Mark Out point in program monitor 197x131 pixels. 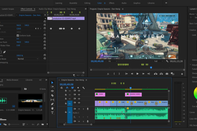pyautogui.click(x=119, y=74)
